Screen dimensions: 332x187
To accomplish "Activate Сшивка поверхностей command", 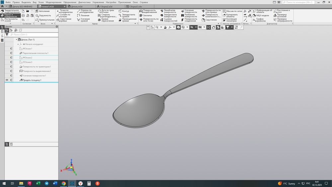I will click(169, 20).
